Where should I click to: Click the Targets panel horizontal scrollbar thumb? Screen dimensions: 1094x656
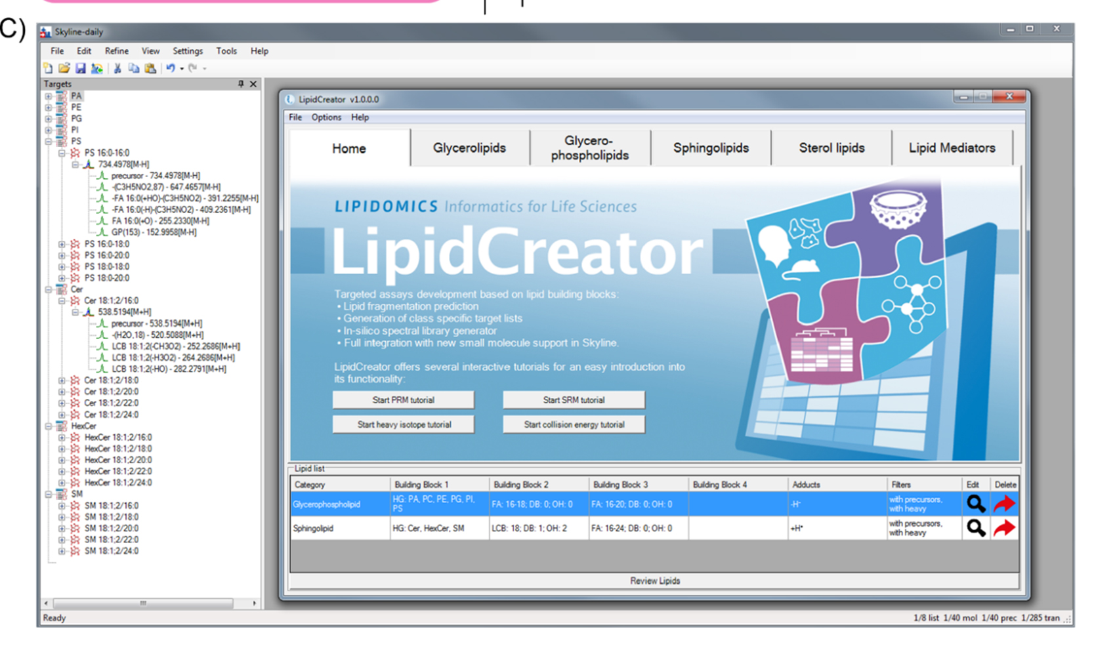pyautogui.click(x=143, y=603)
